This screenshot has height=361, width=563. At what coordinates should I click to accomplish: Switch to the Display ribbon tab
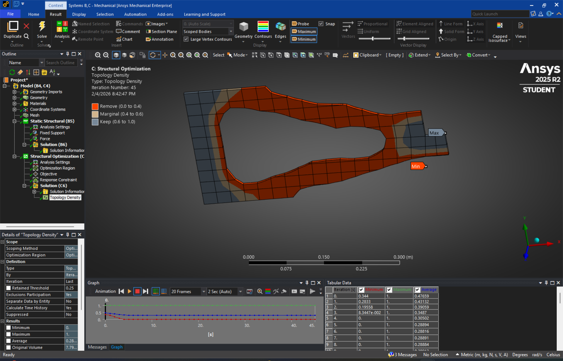coord(79,14)
